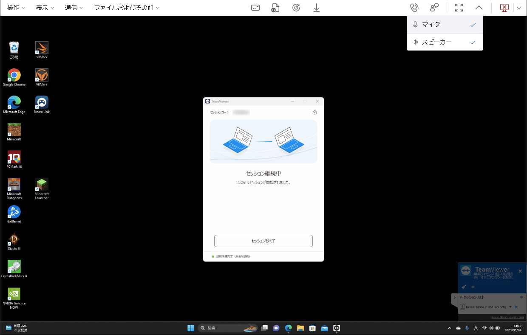The width and height of the screenshot is (527, 335).
Task: Toggle the スピーカー option
Action: (x=445, y=42)
